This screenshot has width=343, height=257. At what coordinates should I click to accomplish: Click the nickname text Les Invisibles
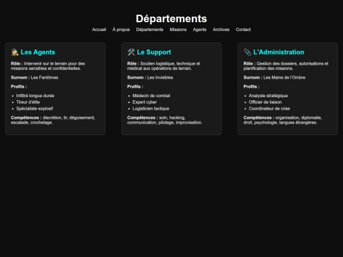tap(160, 77)
